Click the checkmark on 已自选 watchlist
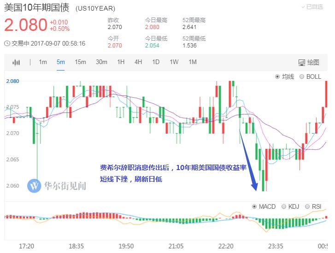The height and width of the screenshot is (253, 335). [303, 7]
